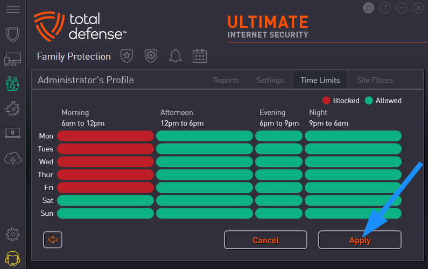Open the help question mark icon
Viewport: 428px width, 269px height.
(x=385, y=8)
